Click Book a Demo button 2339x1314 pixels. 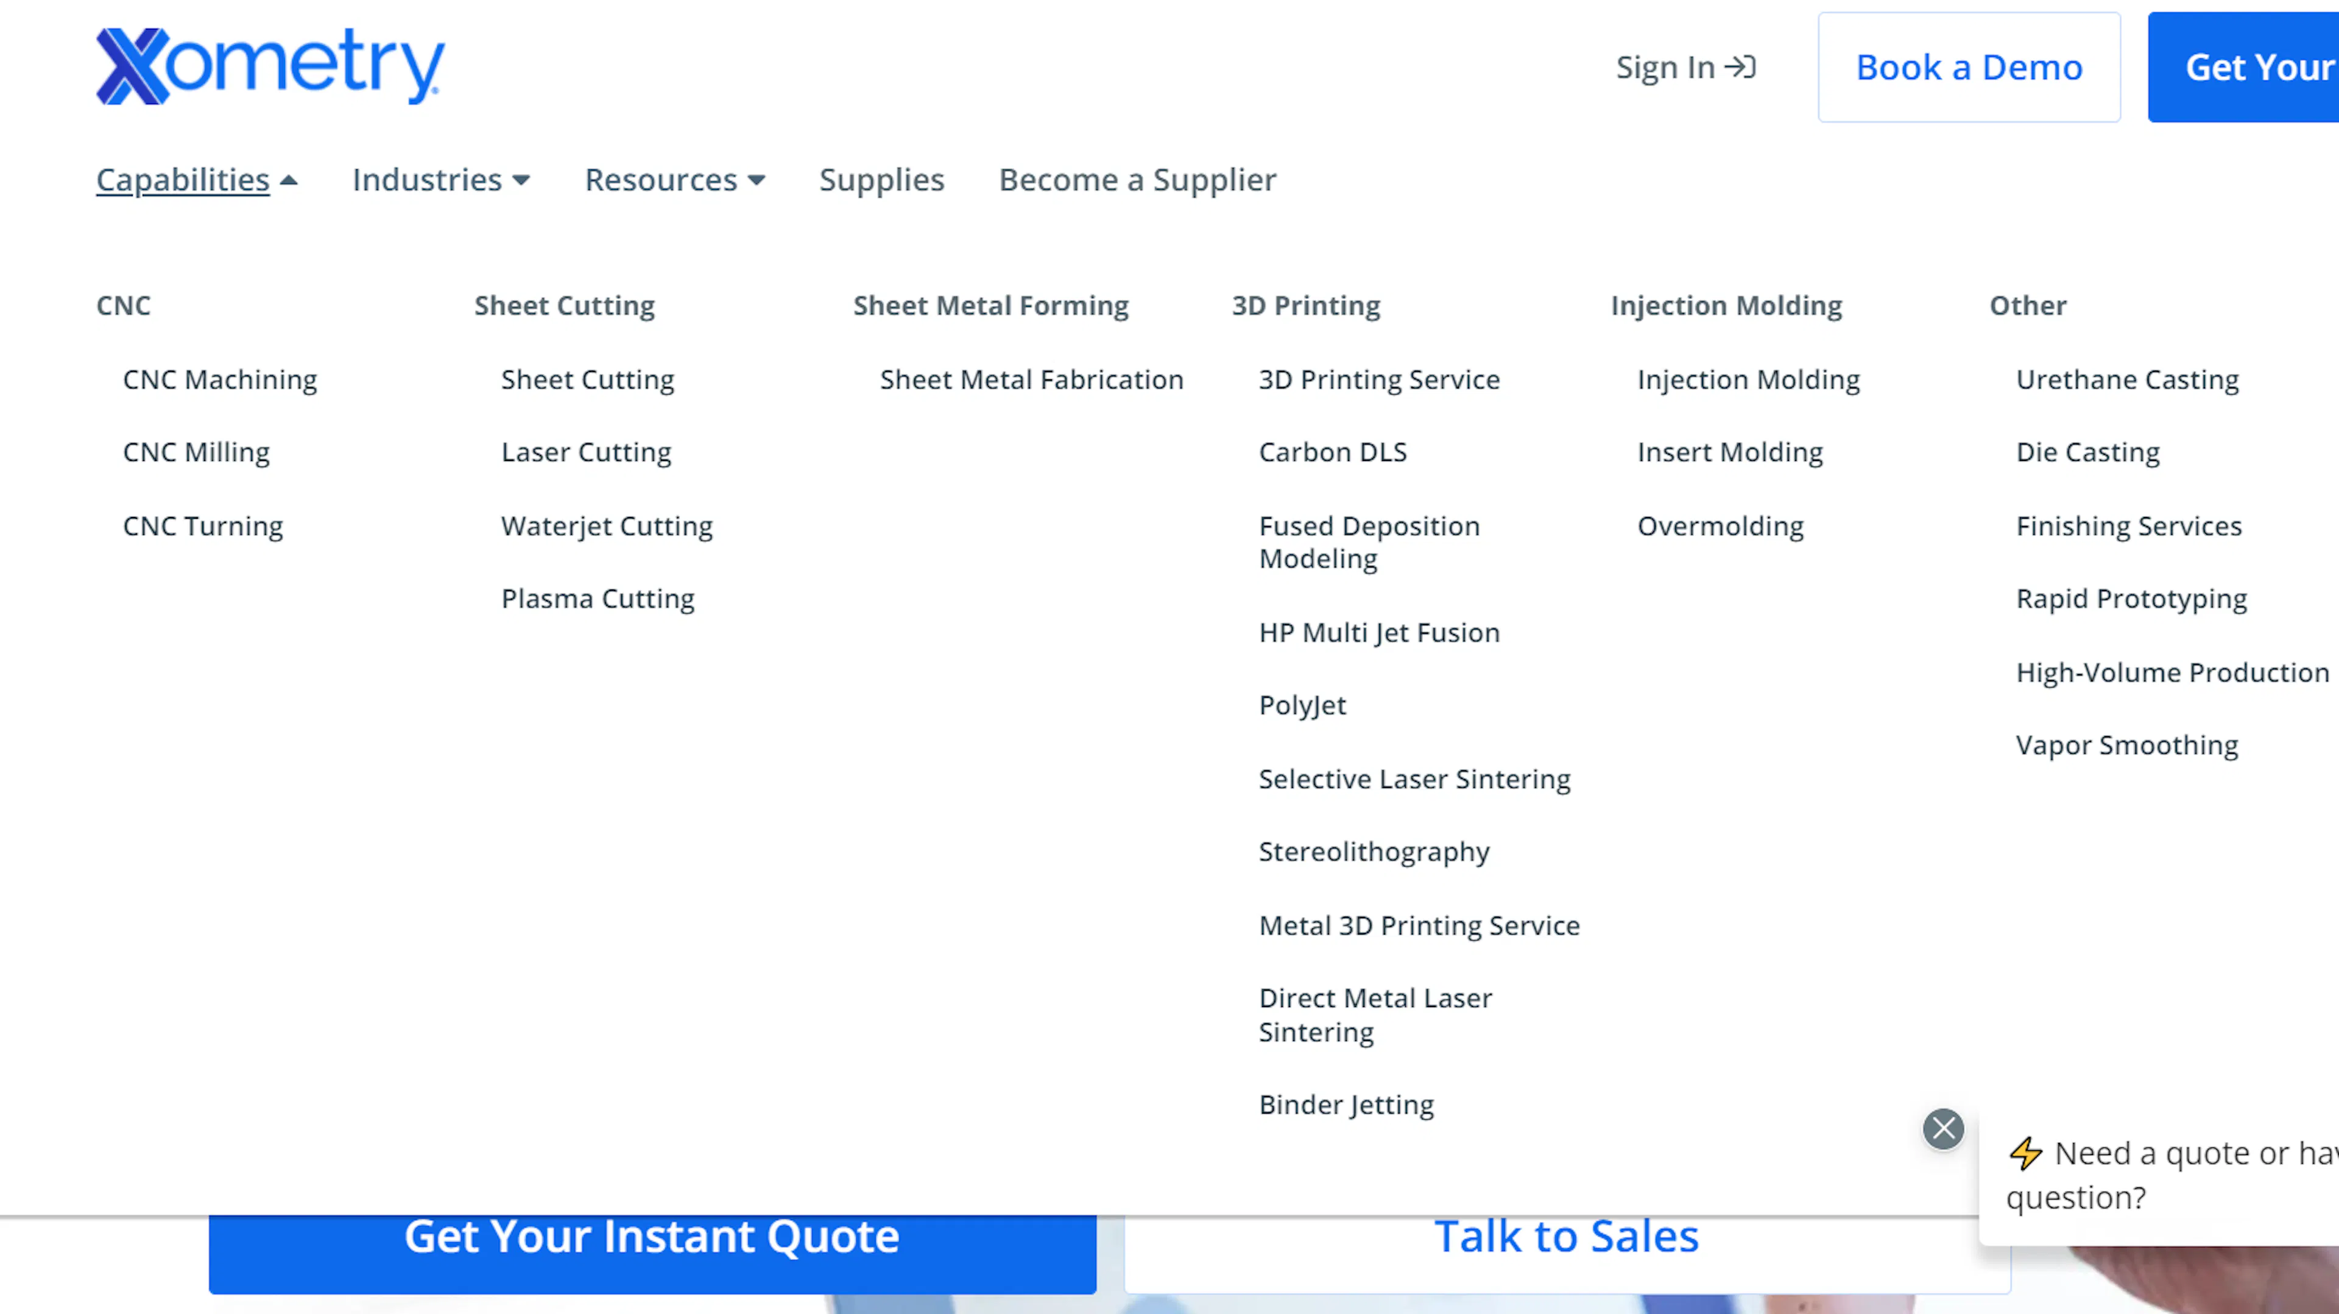tap(1969, 67)
